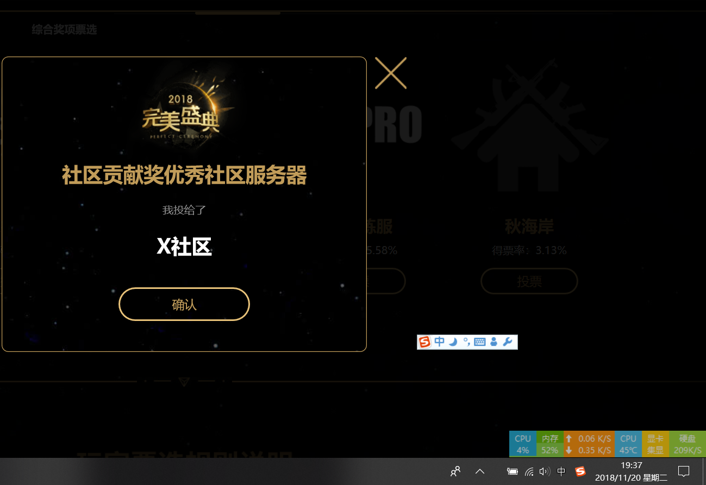The image size is (706, 485).
Task: Click the Sogou user account icon
Action: tap(493, 342)
